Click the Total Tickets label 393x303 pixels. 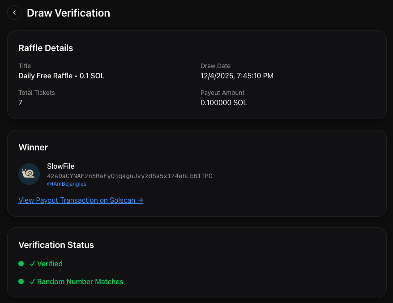pyautogui.click(x=37, y=93)
